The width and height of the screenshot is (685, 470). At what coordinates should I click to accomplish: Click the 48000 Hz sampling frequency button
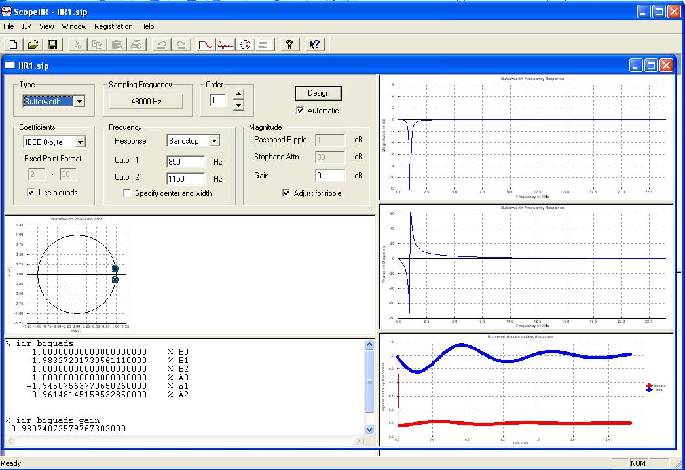146,102
